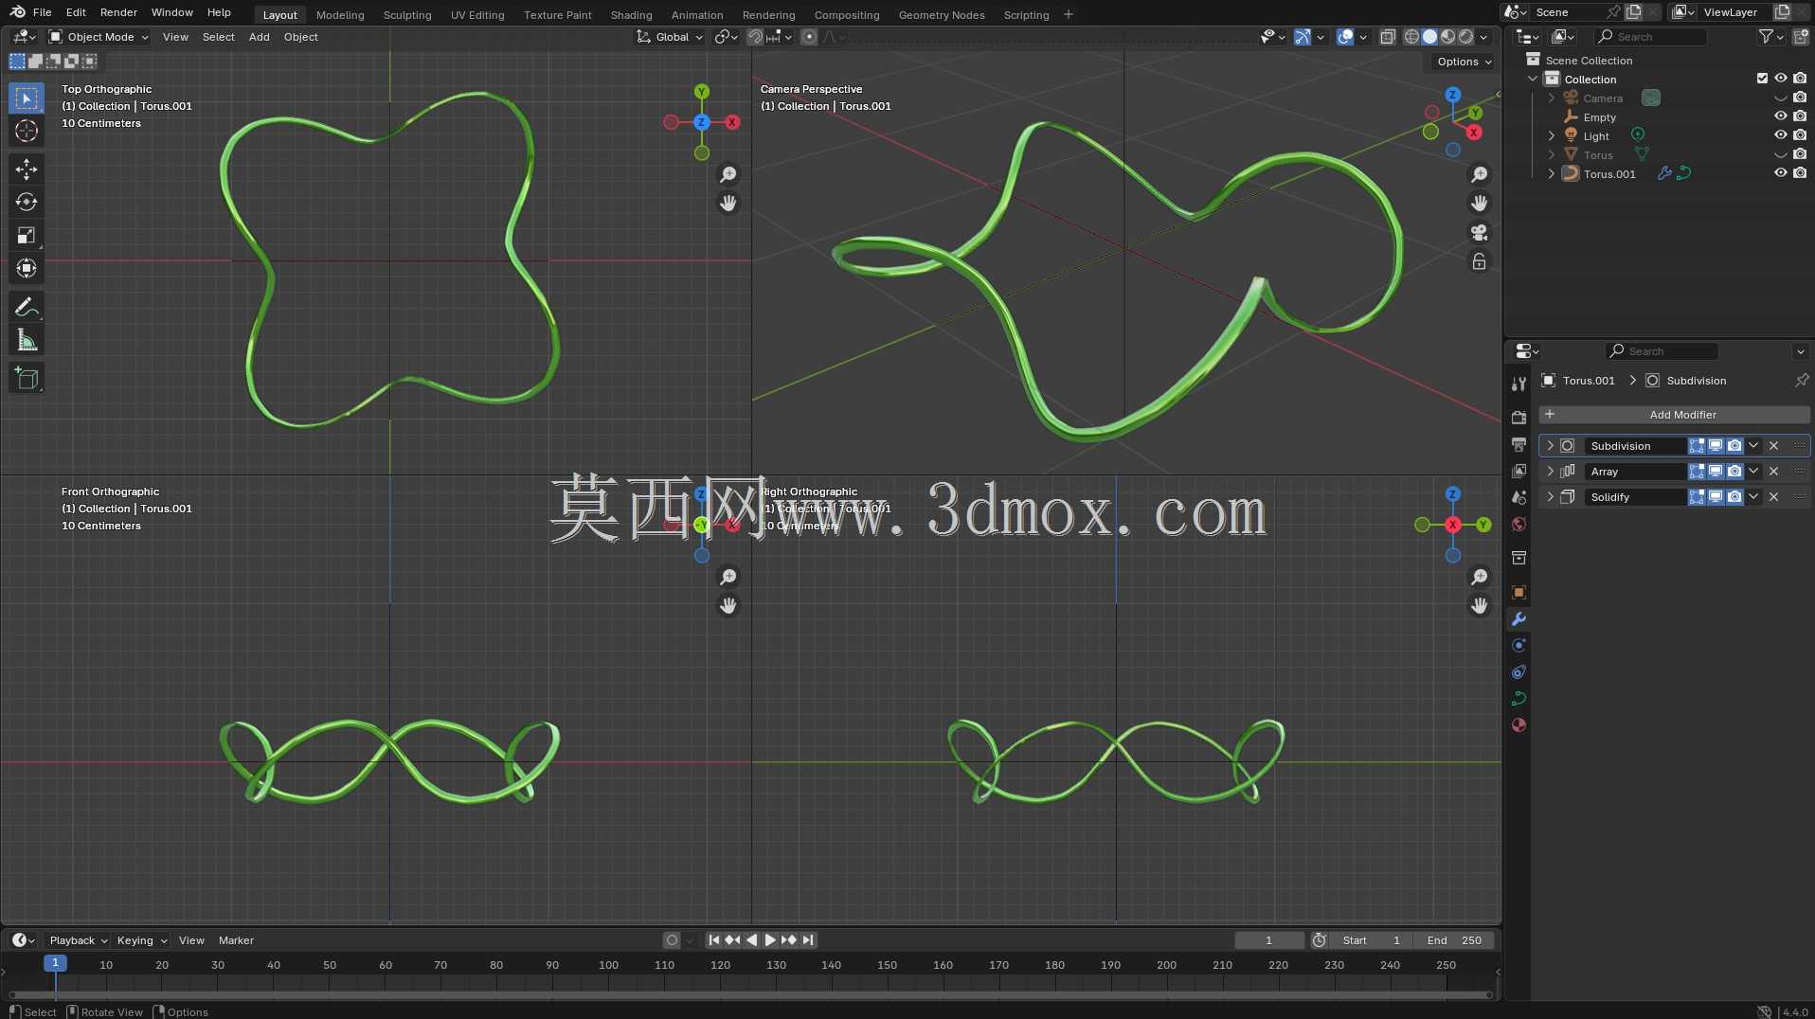Open the File menu

[x=43, y=13]
